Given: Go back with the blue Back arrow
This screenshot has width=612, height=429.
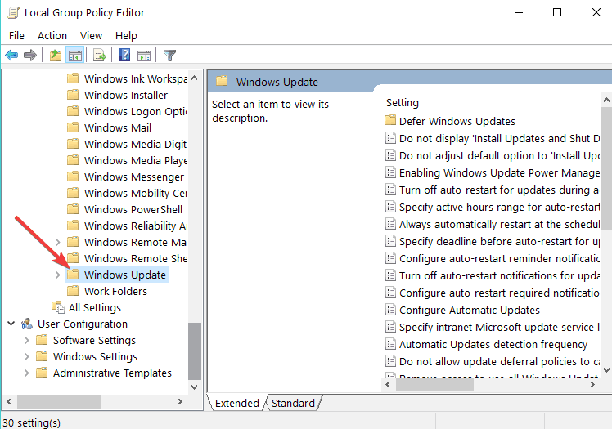Looking at the screenshot, I should (11, 56).
